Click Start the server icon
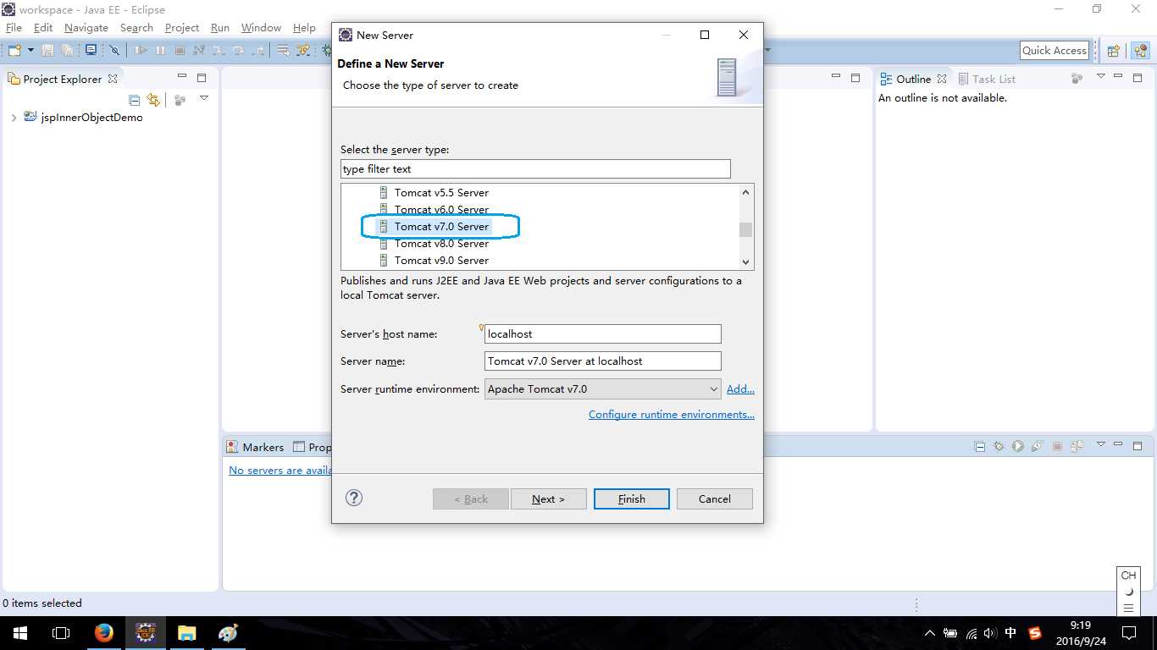Image resolution: width=1157 pixels, height=650 pixels. (1018, 446)
